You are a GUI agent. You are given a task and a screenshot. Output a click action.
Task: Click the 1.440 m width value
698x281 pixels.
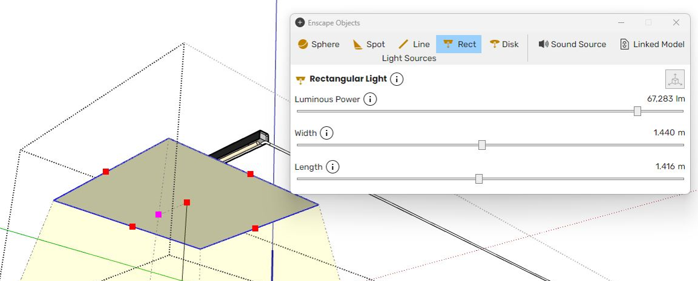coord(669,133)
